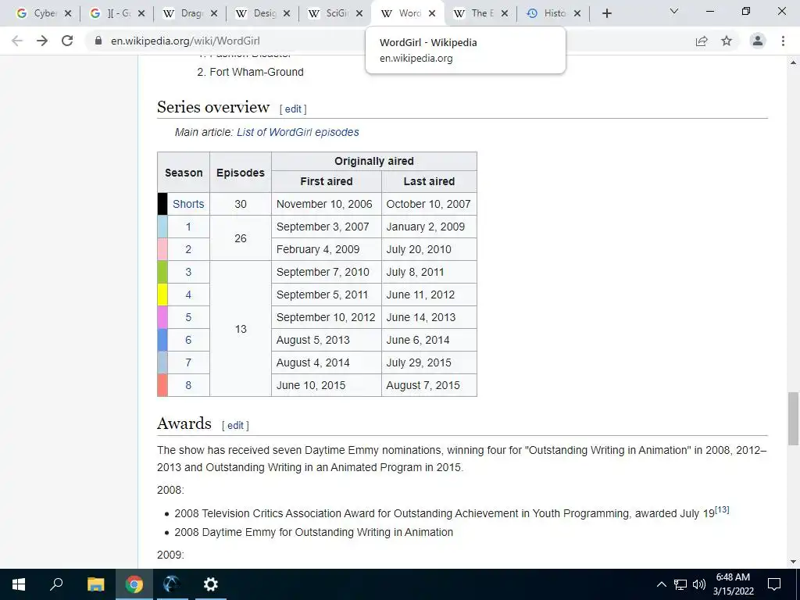
Task: Open the tab search chevron
Action: tap(674, 11)
